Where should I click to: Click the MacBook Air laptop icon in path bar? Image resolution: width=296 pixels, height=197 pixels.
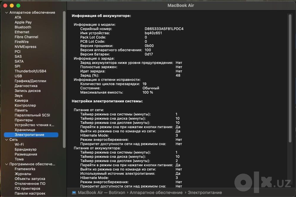tap(74, 193)
